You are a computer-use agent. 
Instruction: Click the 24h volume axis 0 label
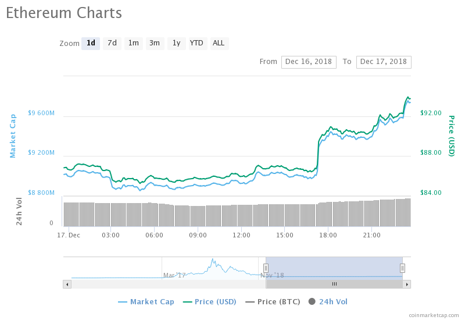[51, 223]
